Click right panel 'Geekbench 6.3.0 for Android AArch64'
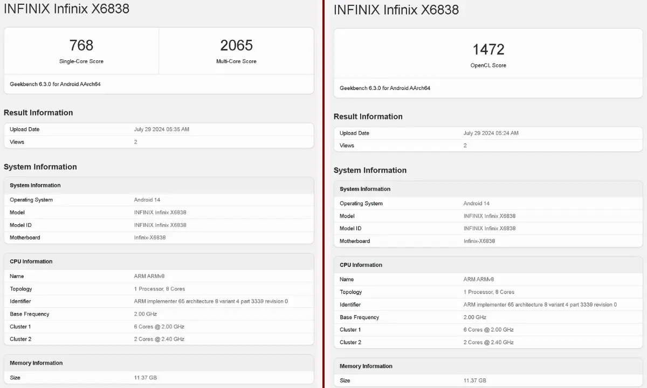This screenshot has height=388, width=647. tap(385, 88)
